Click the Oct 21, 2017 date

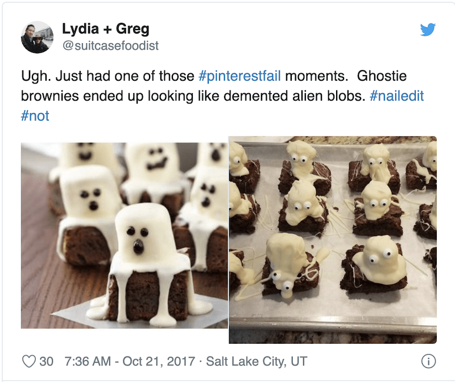pyautogui.click(x=157, y=361)
